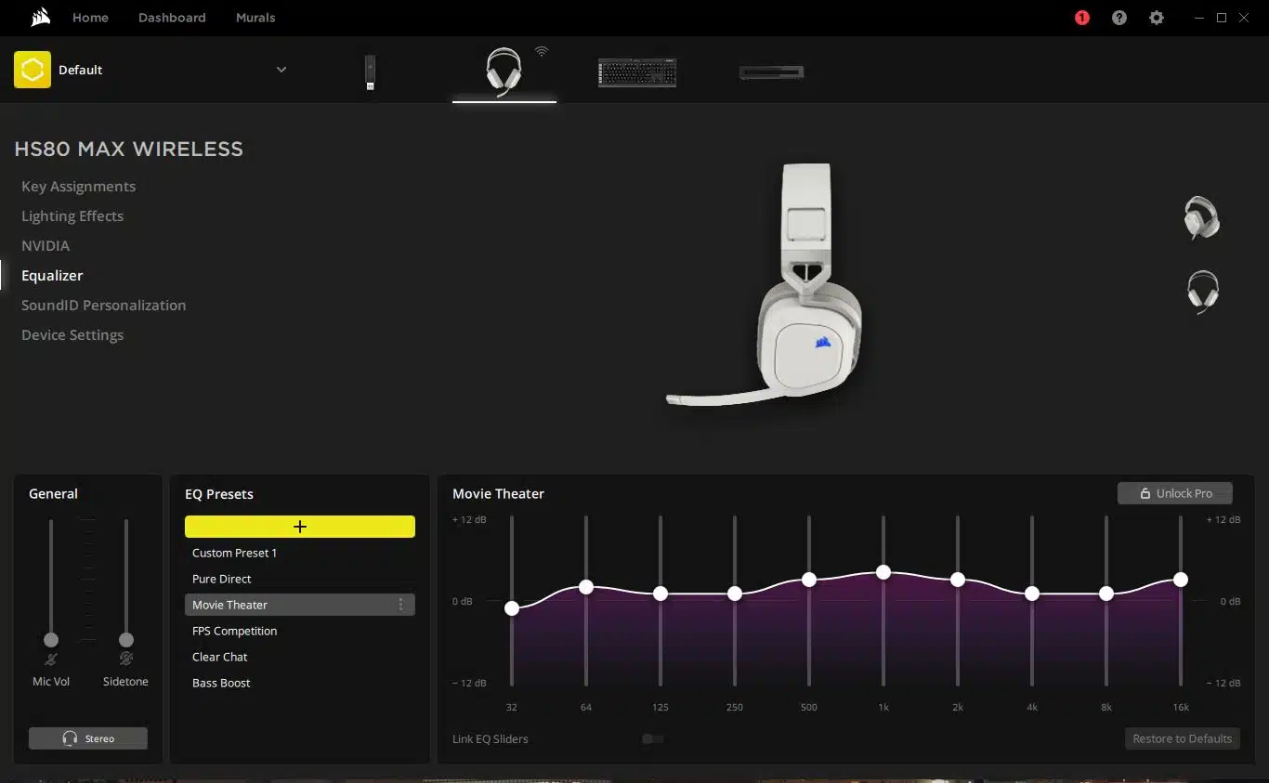Select the FPS Competition preset
This screenshot has width=1269, height=783.
pos(300,631)
